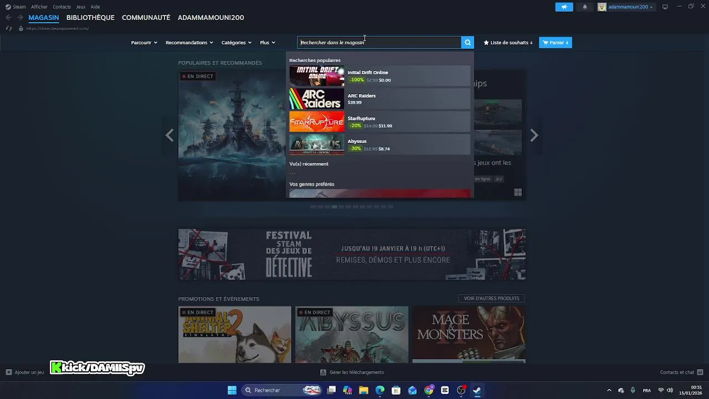
Task: Select StarRupture search suggestion
Action: (x=379, y=122)
